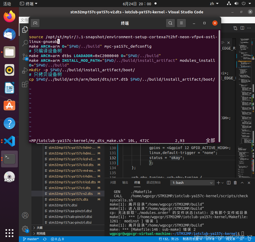Open Manage gear icon in VS Code
This screenshot has height=242, width=255.
25,229
